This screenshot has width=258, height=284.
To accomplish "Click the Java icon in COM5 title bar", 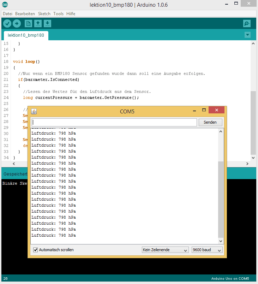I will pos(34,112).
